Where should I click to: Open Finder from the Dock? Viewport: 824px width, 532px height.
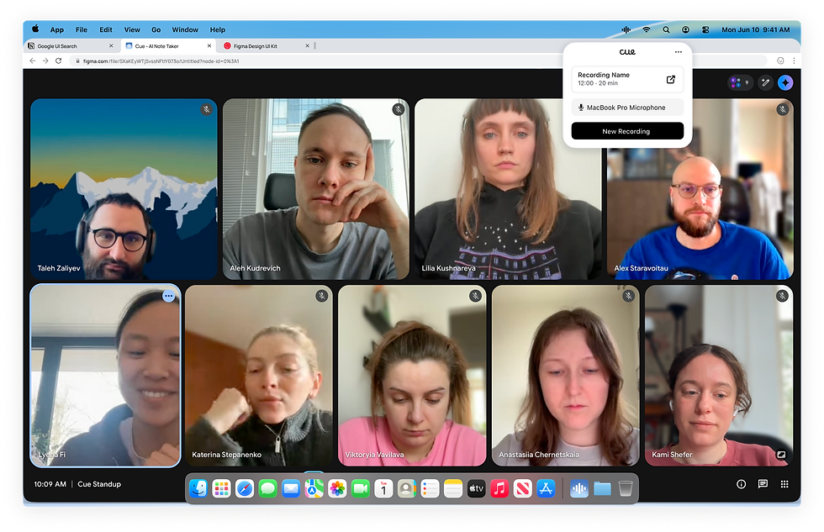(x=198, y=489)
